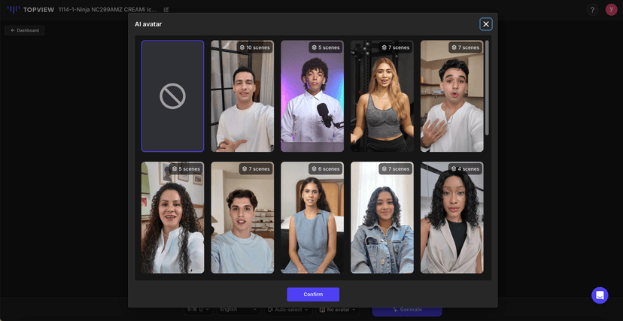Edit the project title pencil icon
623x321 pixels.
point(166,10)
